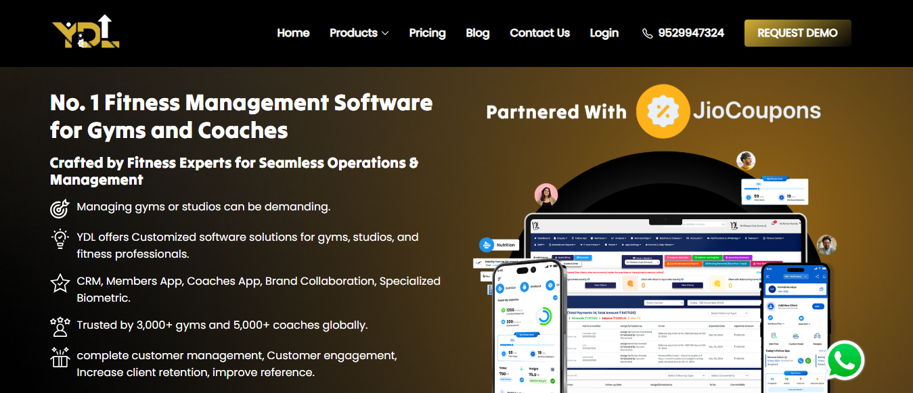Click 'Crafted by Fitness Experts' subheading
913x393 pixels.
234,171
